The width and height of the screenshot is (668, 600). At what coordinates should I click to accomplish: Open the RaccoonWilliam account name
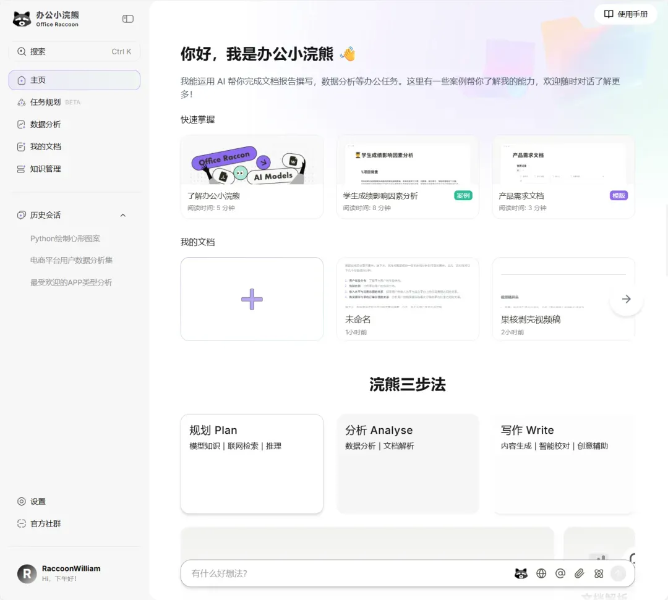[71, 568]
